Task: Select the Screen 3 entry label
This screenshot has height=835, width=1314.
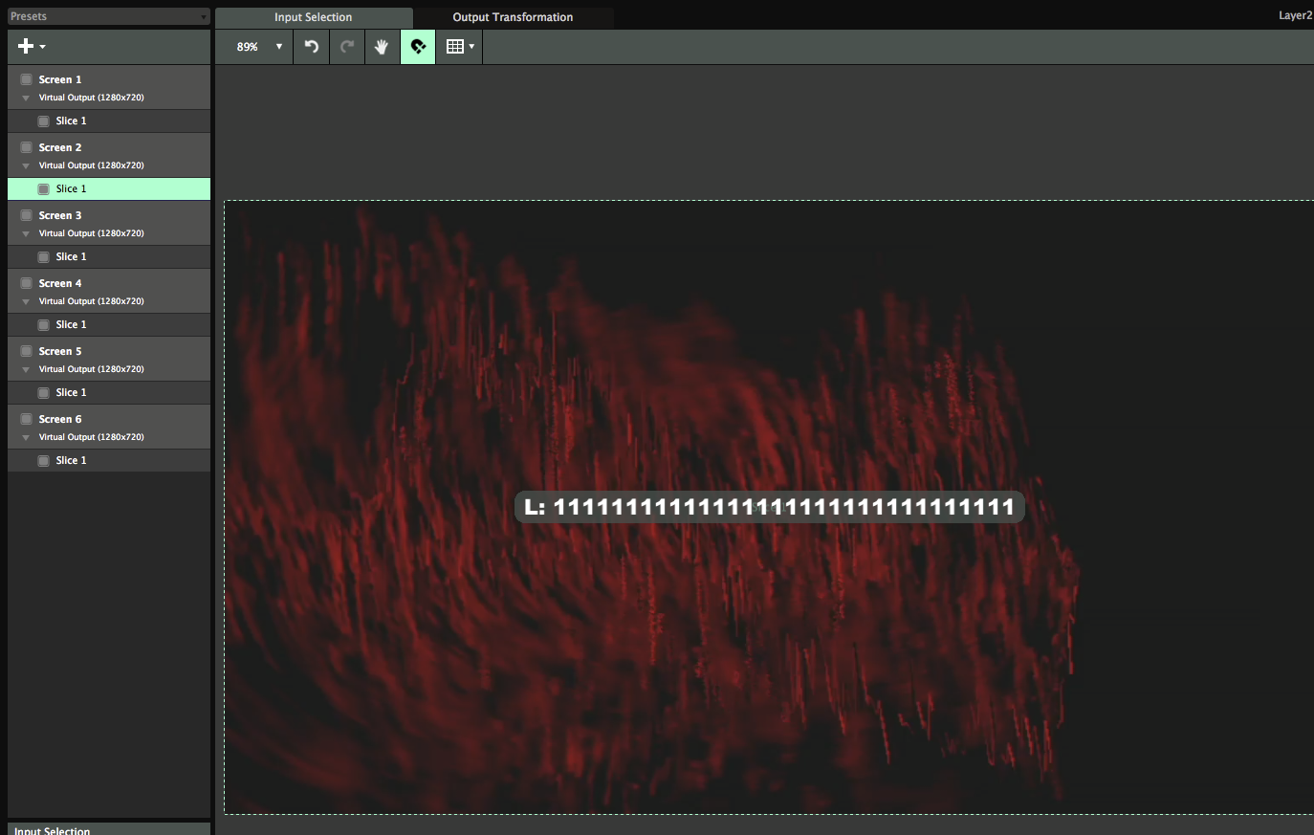Action: tap(60, 215)
